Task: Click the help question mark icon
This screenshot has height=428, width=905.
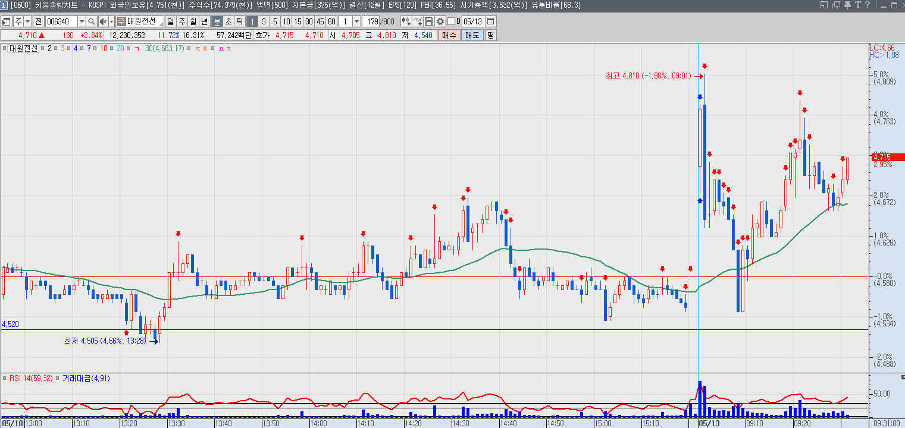Action: click(868, 5)
